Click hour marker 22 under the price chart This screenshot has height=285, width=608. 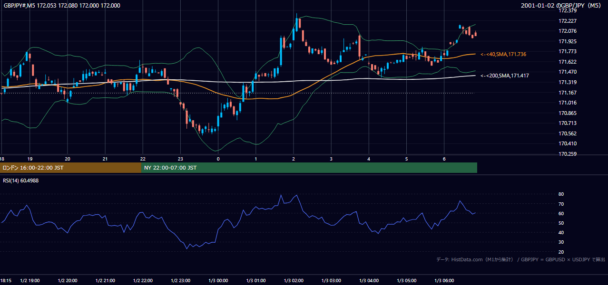[x=143, y=159]
